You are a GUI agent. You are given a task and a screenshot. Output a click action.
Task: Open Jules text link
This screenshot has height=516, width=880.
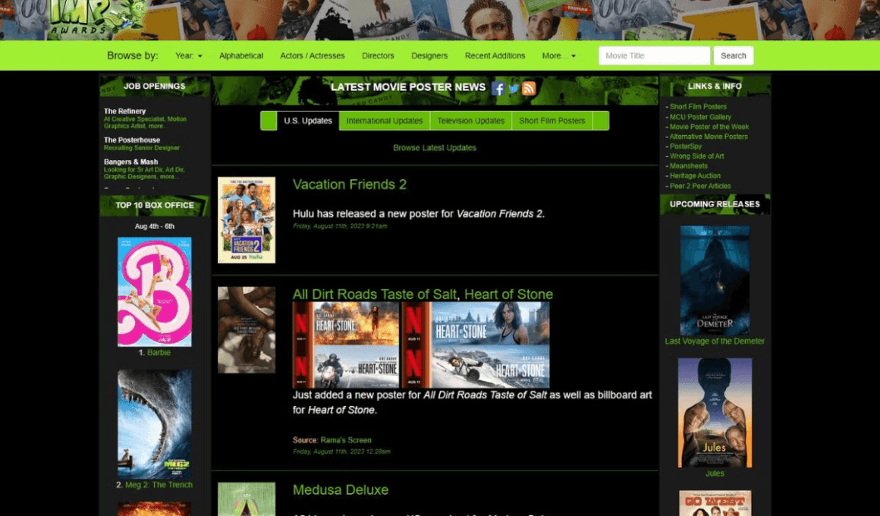[715, 474]
